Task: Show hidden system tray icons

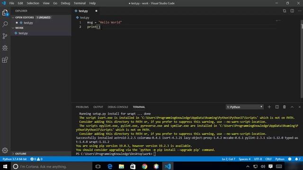Action: point(248,167)
